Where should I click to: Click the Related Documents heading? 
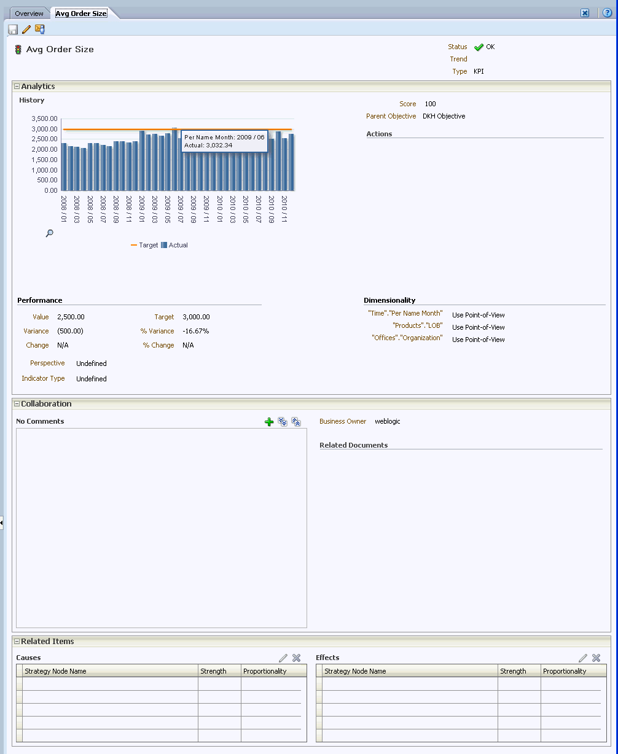354,445
